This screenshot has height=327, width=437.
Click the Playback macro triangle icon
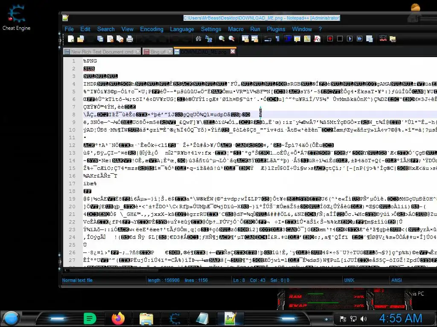coord(350,39)
